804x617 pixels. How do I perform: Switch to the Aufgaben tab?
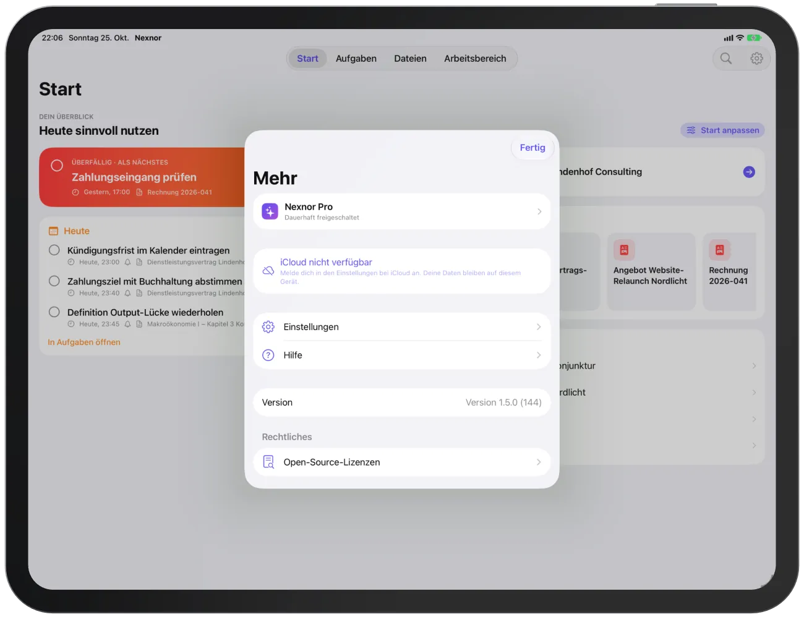tap(356, 59)
